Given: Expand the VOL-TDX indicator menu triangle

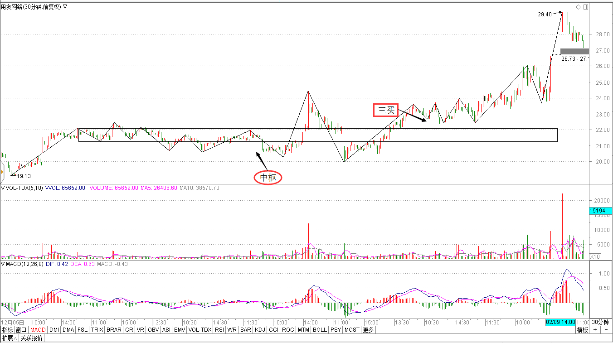Looking at the screenshot, I should coord(3,188).
